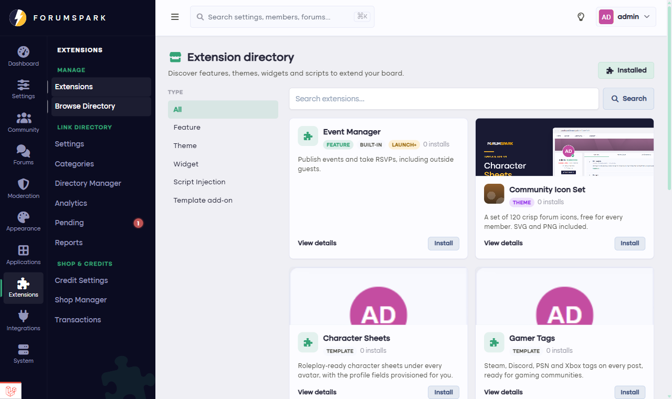View details of Gamer Tags
672x399 pixels.
click(x=503, y=392)
